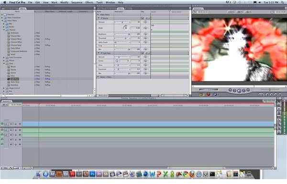Toggle the Crop checkbox under Dazzle

116,46
